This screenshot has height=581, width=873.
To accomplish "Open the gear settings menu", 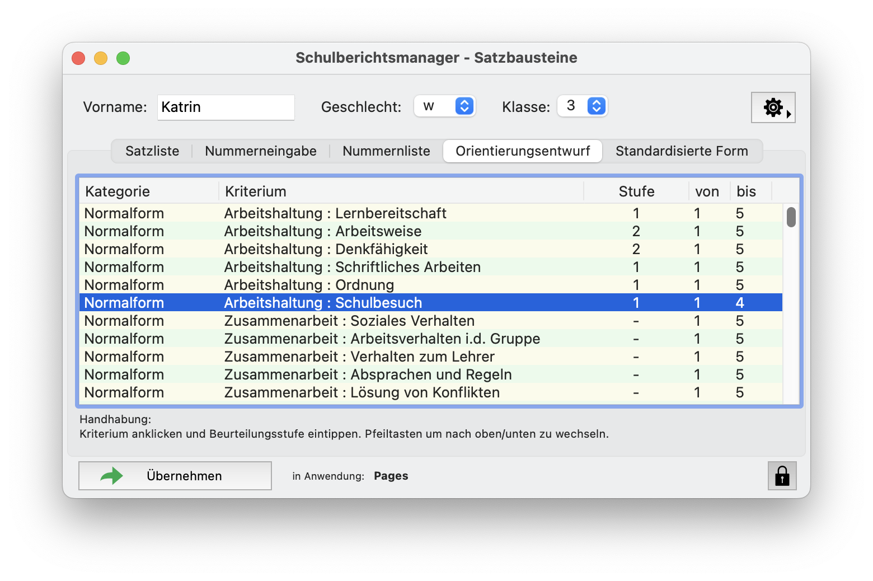I will point(773,107).
